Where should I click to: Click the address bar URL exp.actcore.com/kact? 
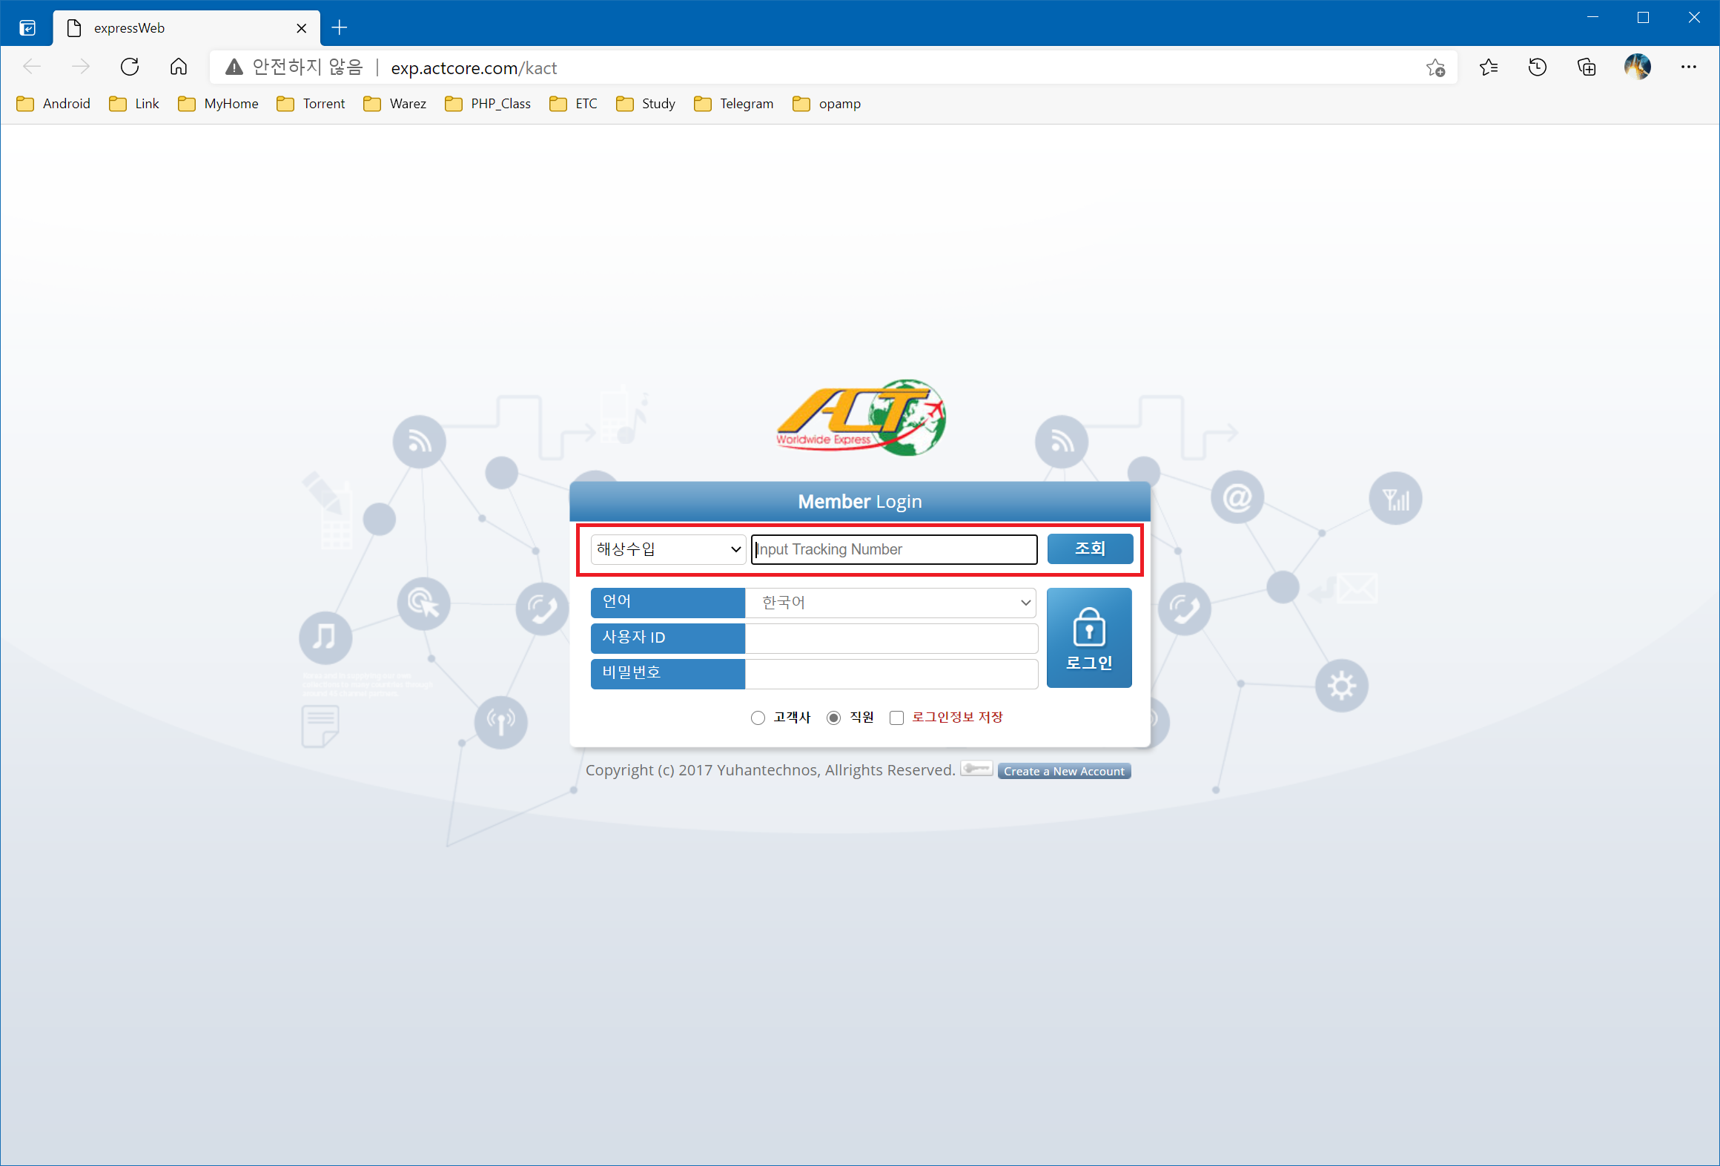(474, 68)
